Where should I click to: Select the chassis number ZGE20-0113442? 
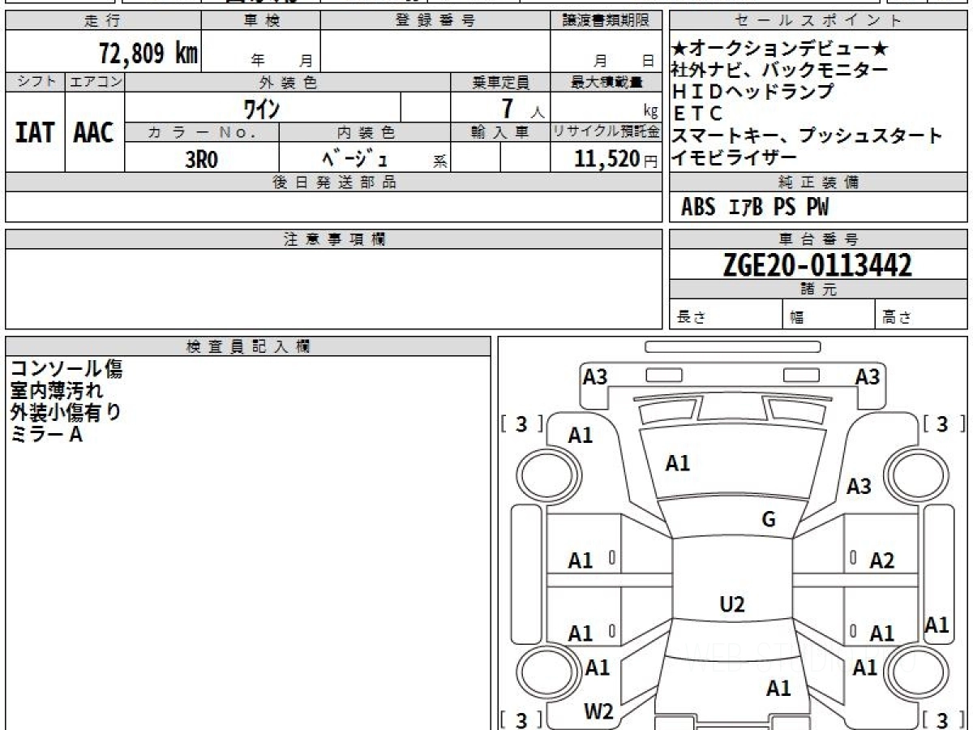pyautogui.click(x=817, y=265)
